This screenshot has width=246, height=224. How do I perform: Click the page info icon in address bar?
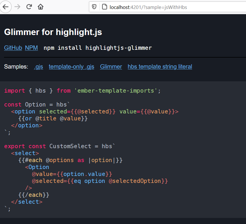[105, 7]
